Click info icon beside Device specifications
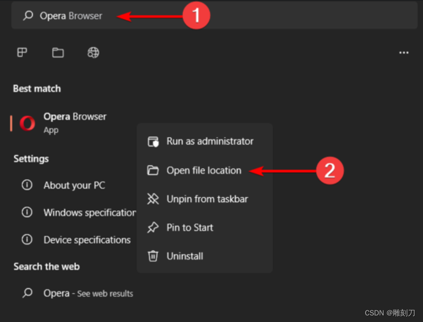 (27, 240)
